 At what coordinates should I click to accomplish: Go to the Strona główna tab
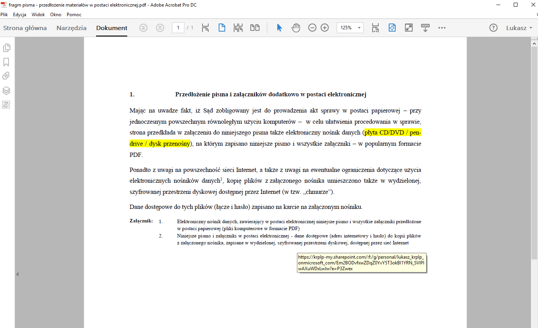(x=25, y=28)
